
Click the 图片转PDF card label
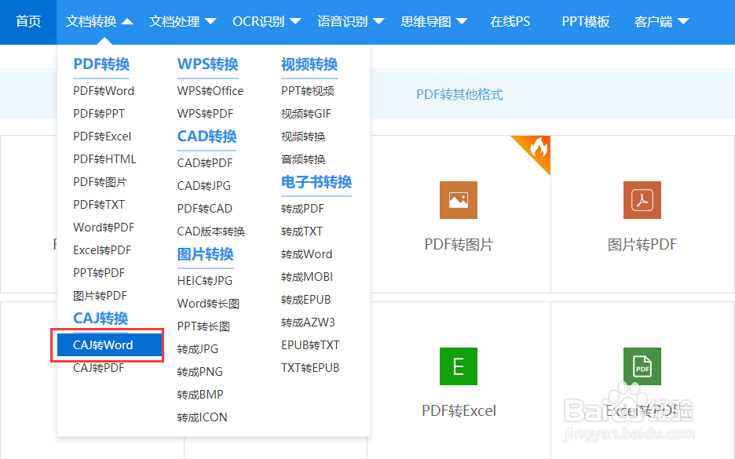tap(642, 245)
